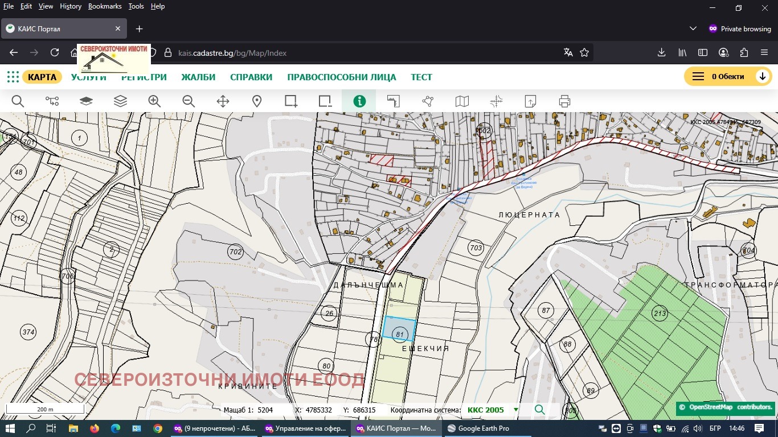Viewport: 778px width, 437px height.
Task: Select the pan map arrows tool
Action: tap(223, 101)
